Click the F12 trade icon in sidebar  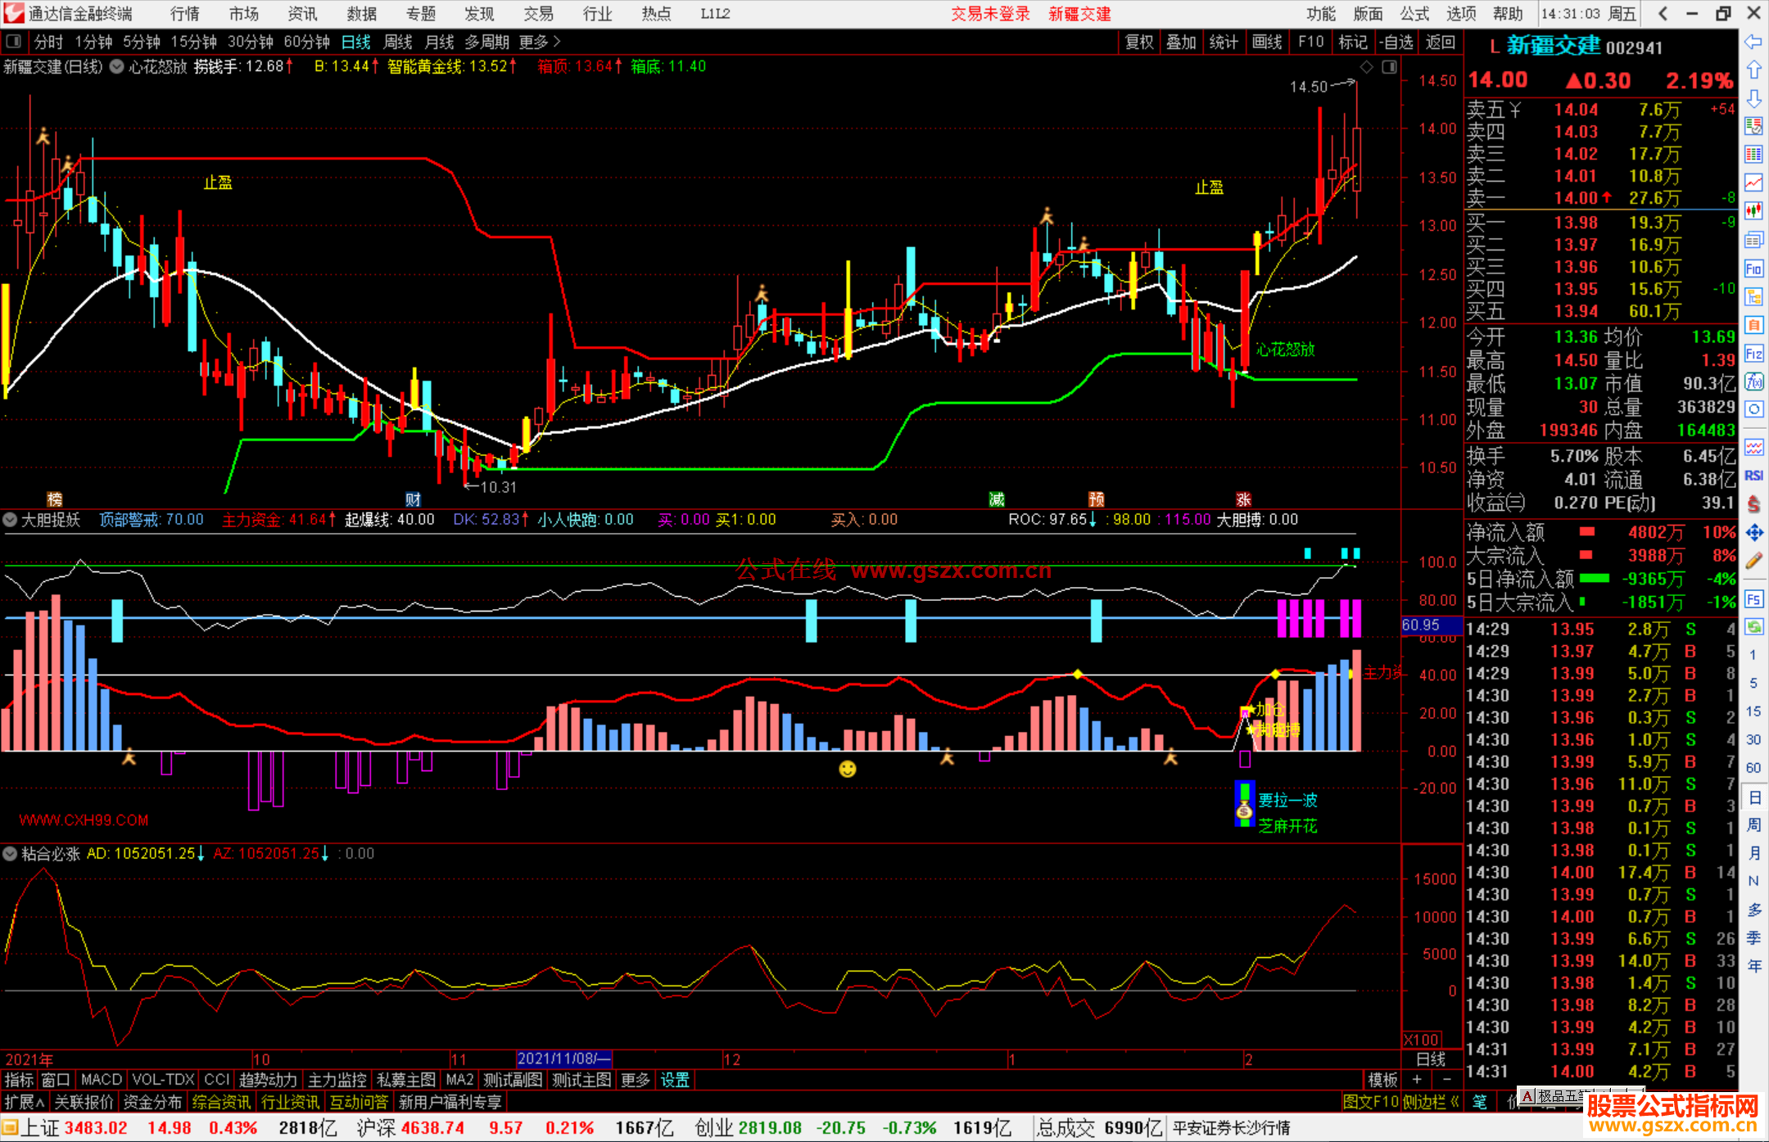pos(1753,354)
